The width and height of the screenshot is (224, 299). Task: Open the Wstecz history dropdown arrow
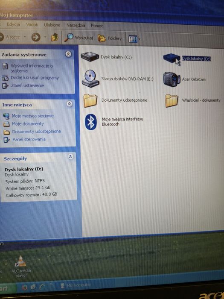click(x=25, y=37)
